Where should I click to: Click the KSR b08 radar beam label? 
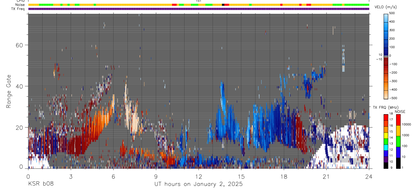pos(41,184)
